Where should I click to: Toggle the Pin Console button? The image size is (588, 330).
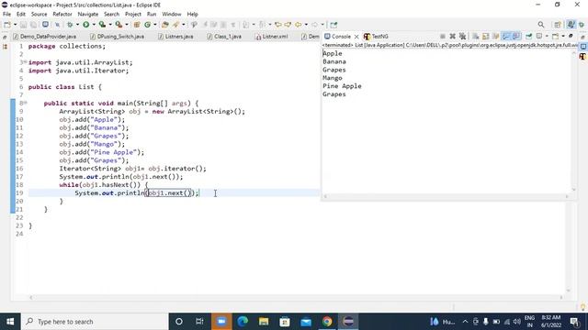click(x=528, y=37)
